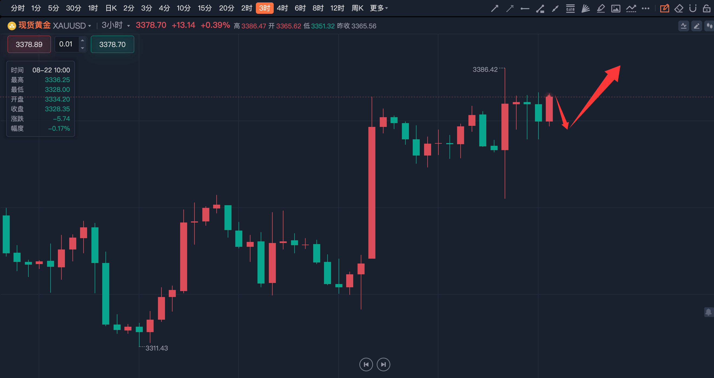The height and width of the screenshot is (378, 714).
Task: Click the 0.01 lot size field
Action: pyautogui.click(x=67, y=44)
